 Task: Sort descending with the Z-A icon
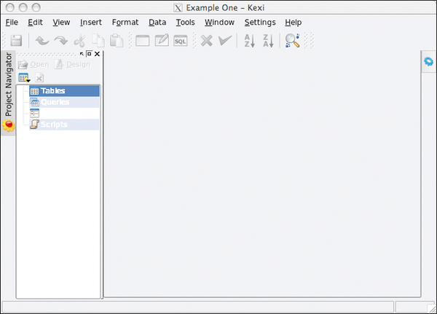pyautogui.click(x=267, y=41)
